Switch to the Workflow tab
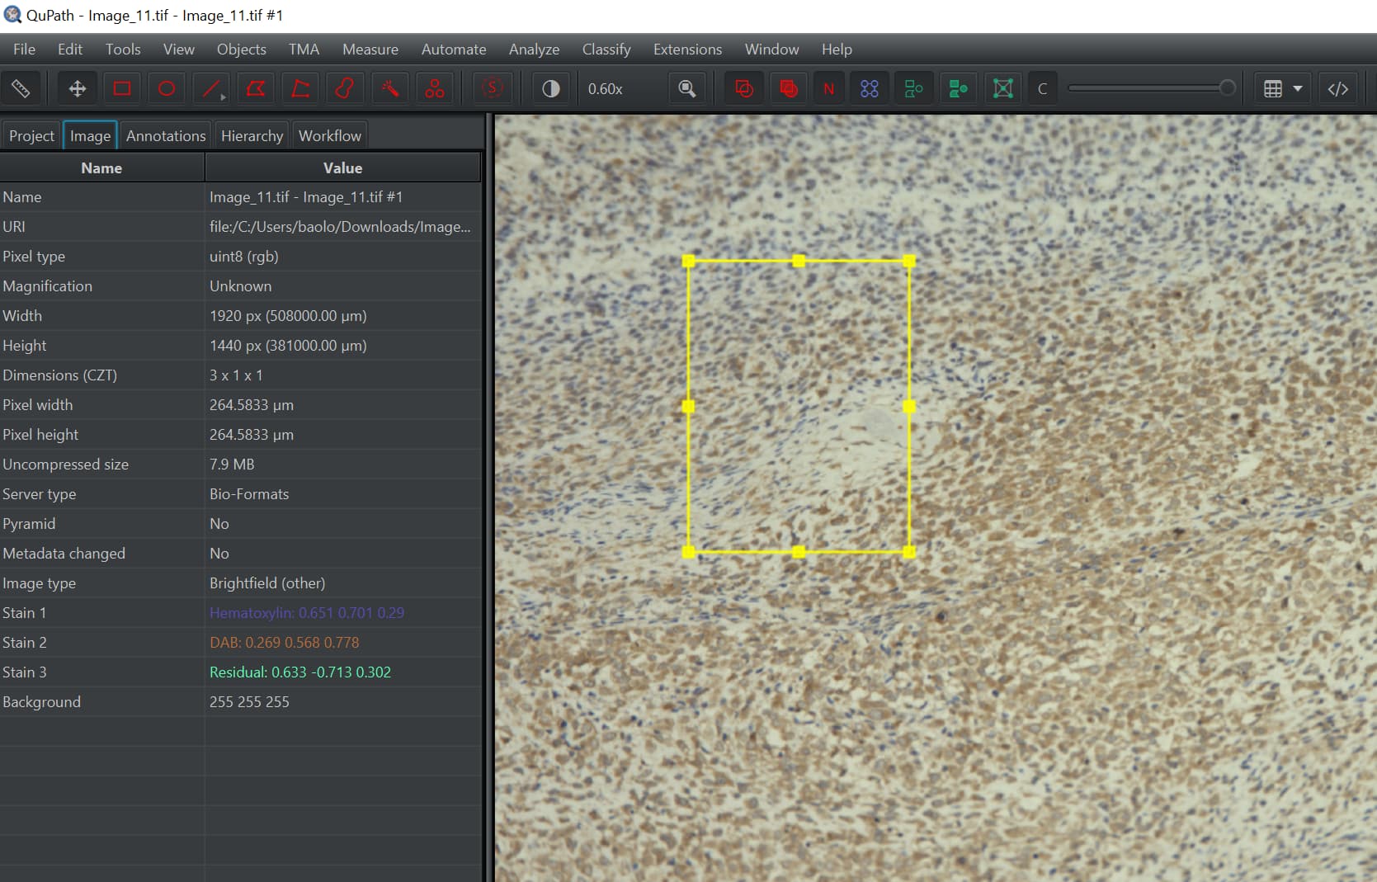1377x882 pixels. [329, 134]
